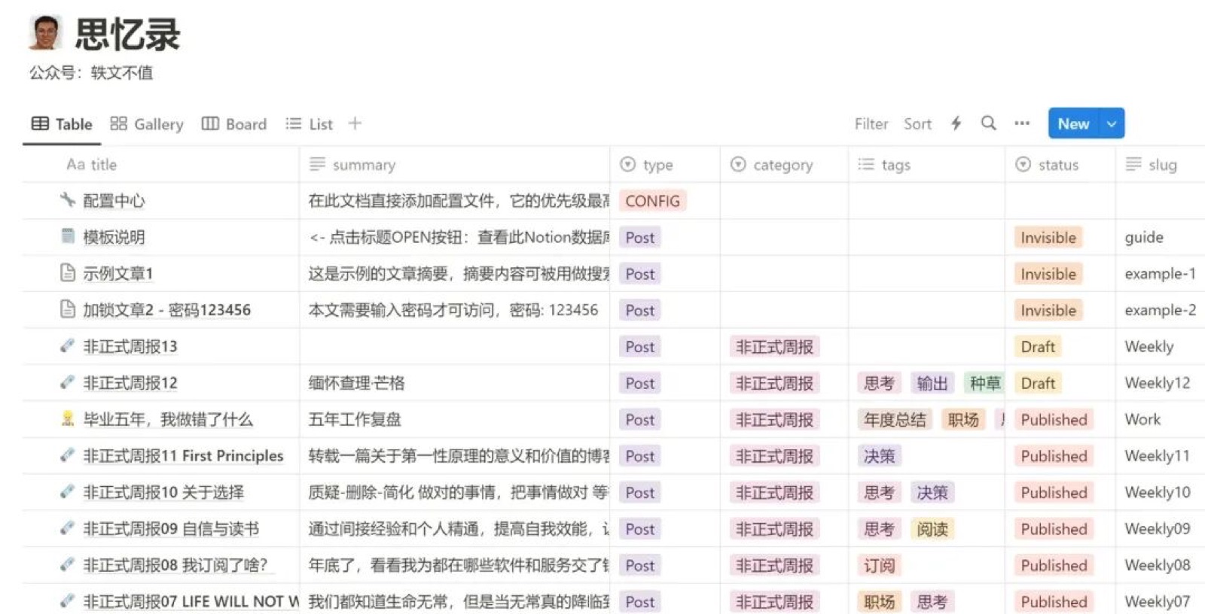This screenshot has width=1205, height=614.
Task: Open the Sort options
Action: point(917,124)
